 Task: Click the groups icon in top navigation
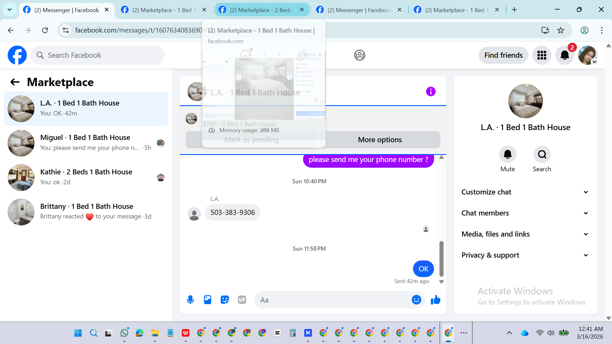pyautogui.click(x=359, y=55)
